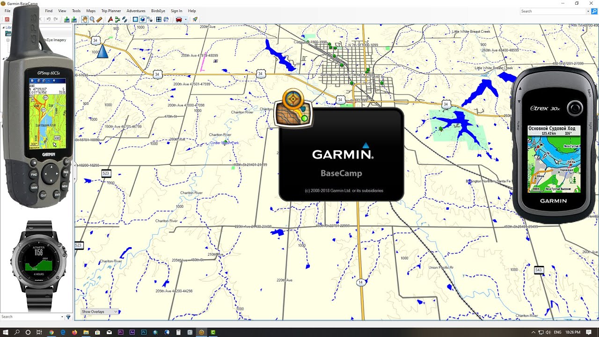This screenshot has width=599, height=337.
Task: Select the Measure ruler tool
Action: 99,19
